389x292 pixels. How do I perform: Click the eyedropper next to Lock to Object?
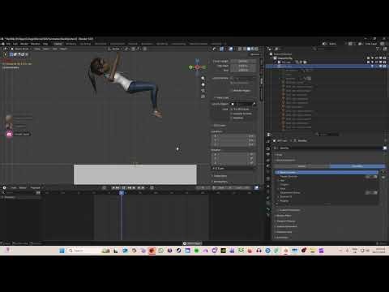coord(254,104)
